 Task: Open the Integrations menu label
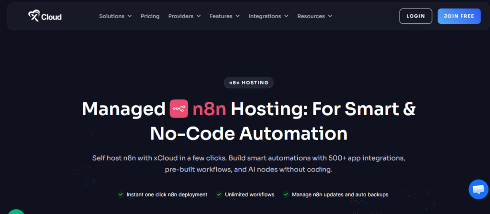pos(265,16)
